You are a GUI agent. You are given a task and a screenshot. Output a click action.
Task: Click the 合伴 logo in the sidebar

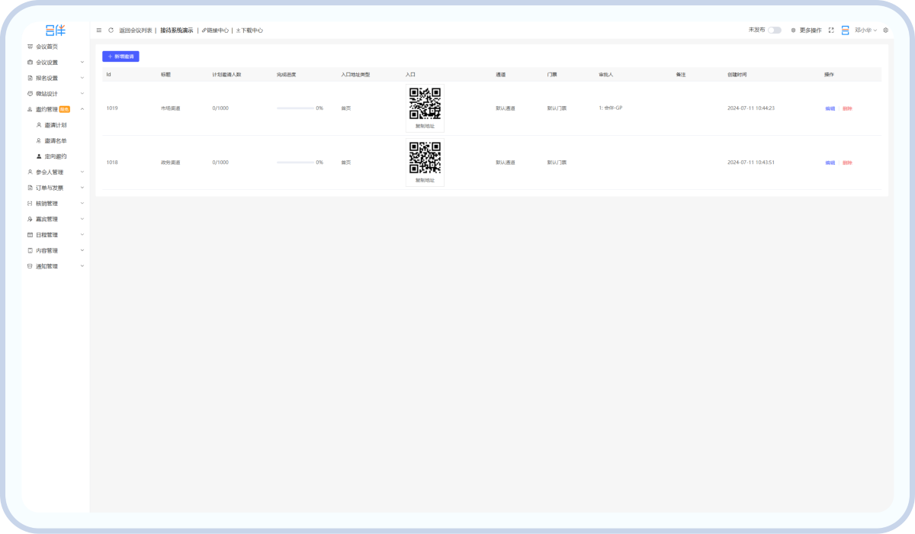pyautogui.click(x=55, y=31)
